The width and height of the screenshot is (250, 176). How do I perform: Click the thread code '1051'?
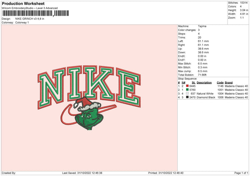(220, 90)
